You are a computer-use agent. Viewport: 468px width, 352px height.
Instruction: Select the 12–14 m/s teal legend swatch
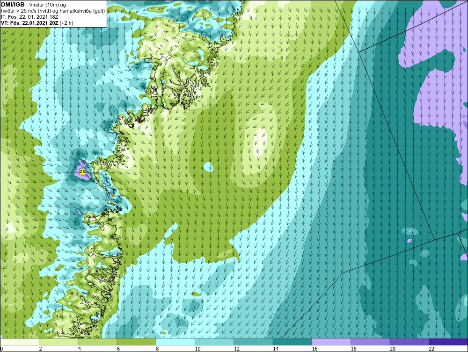pyautogui.click(x=253, y=342)
